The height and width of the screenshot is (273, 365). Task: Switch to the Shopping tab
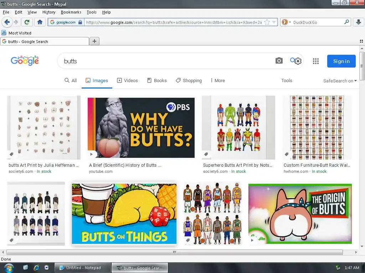[189, 80]
